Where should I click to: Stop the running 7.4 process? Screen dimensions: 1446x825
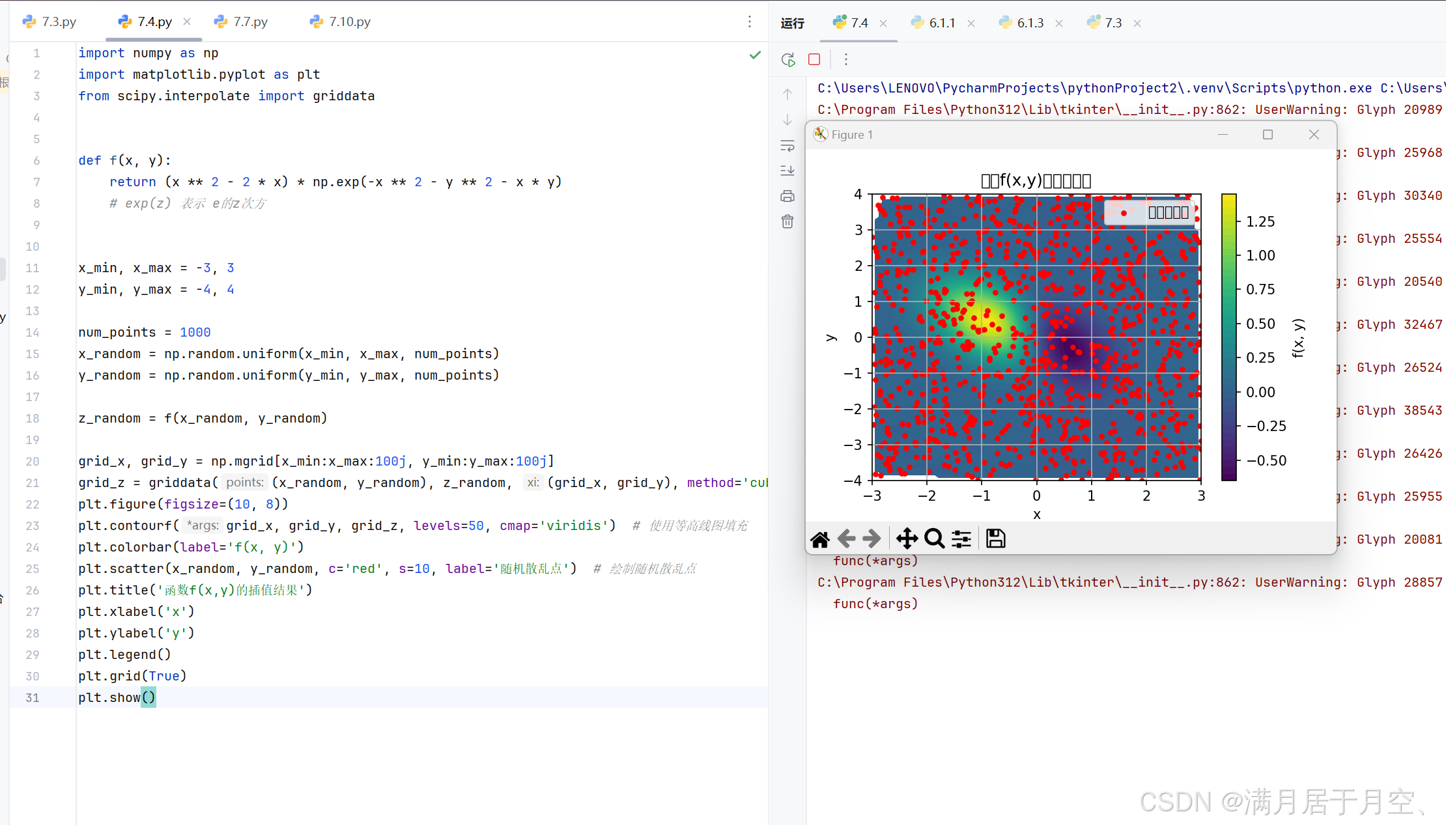pos(814,59)
